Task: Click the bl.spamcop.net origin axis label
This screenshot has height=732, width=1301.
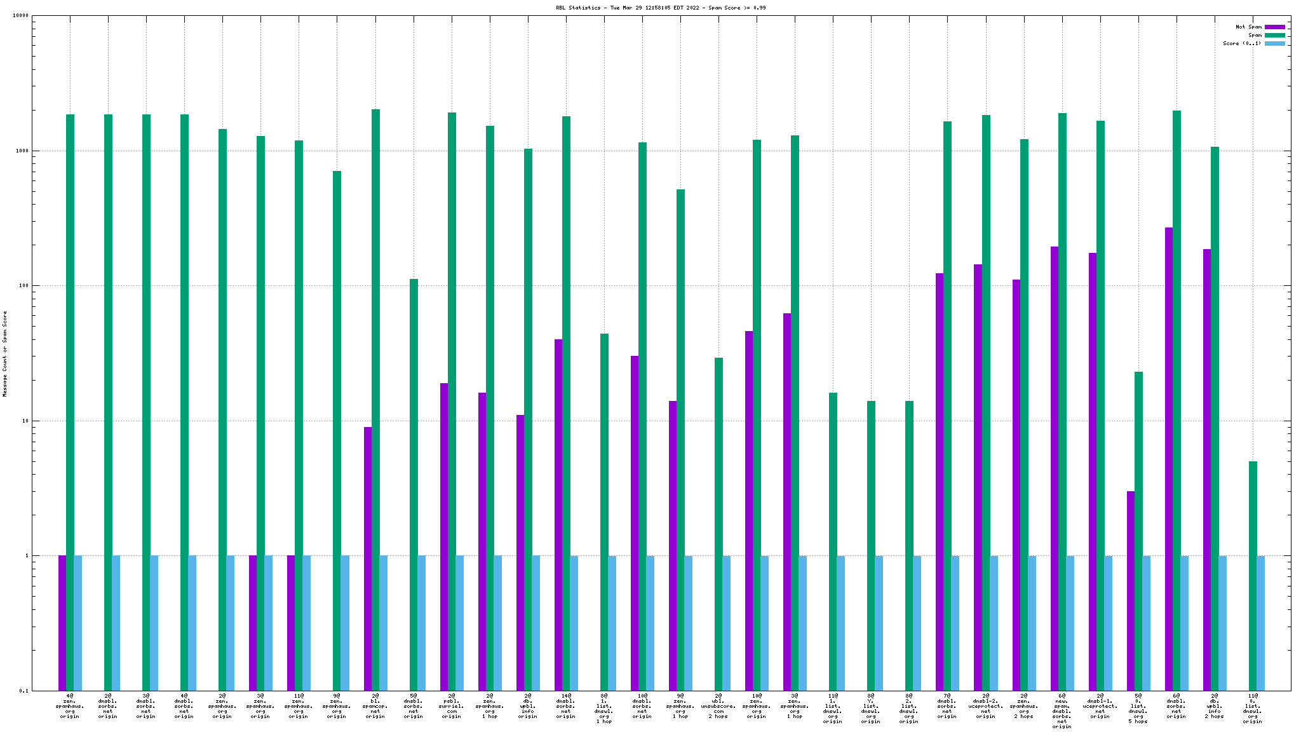Action: [x=375, y=706]
